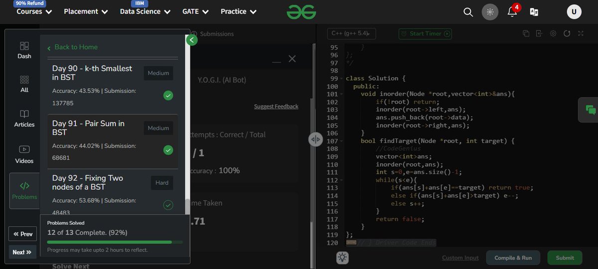Viewport: 598px width, 269px height.
Task: Click the IBM badge above Data Science
Action: coord(140,3)
